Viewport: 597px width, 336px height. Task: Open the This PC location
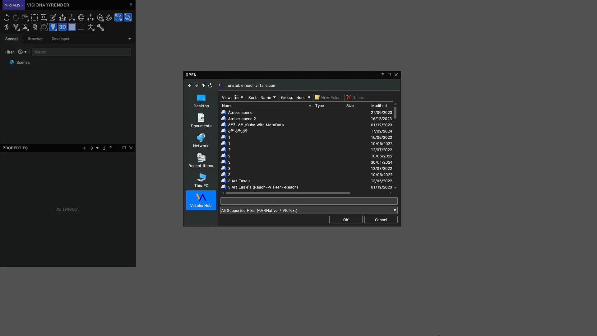coord(201,180)
